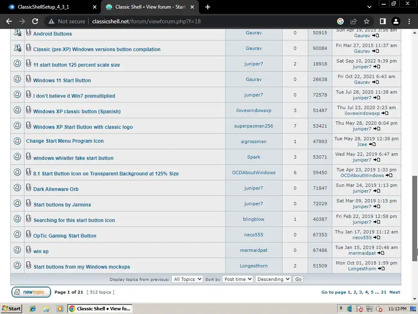Viewport: 418px width, 314px height.
Task: Click paperclip icon on win xp topic
Action: point(29,250)
